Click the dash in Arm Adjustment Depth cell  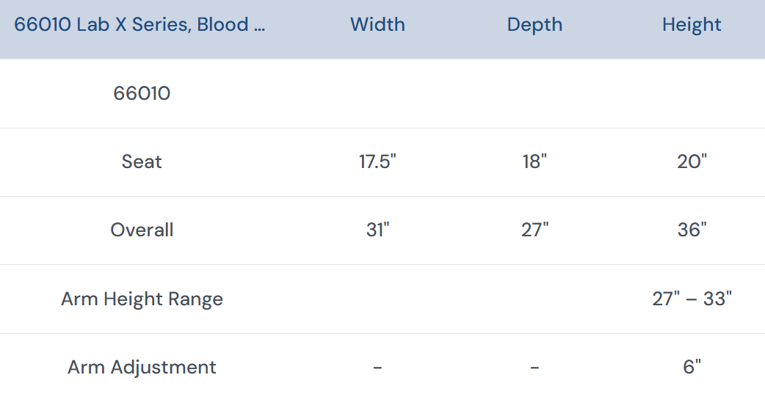(534, 367)
